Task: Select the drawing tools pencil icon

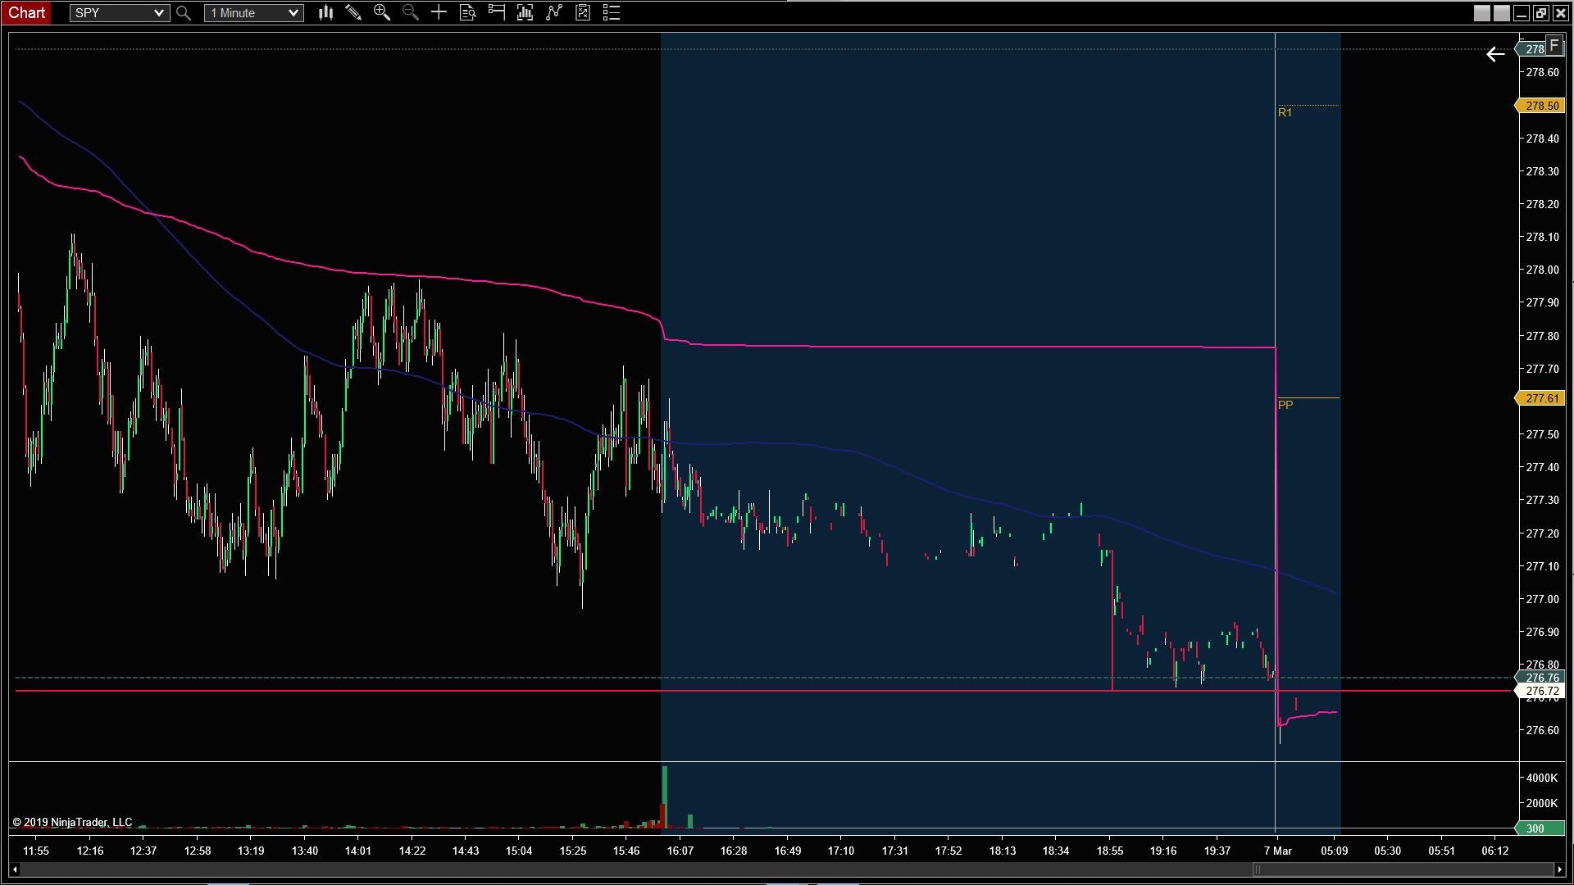Action: (x=353, y=12)
